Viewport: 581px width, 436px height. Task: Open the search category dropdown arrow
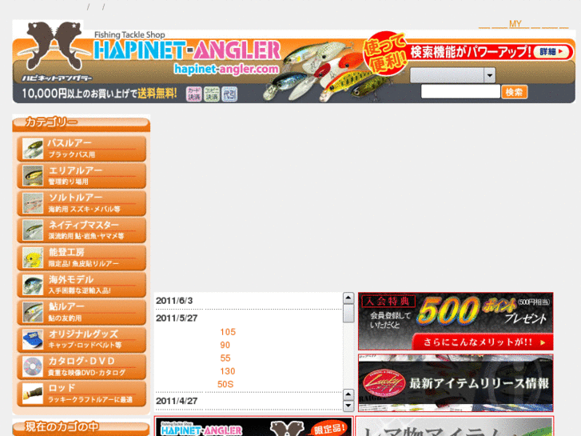click(489, 75)
